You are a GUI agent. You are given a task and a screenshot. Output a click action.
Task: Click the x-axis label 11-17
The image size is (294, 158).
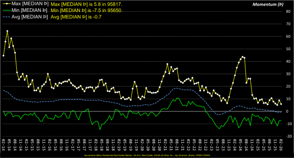point(90,145)
